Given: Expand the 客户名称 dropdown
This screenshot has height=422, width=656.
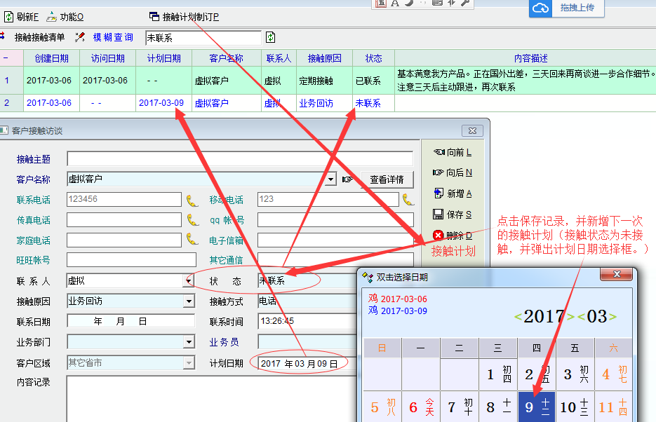Looking at the screenshot, I should (331, 179).
